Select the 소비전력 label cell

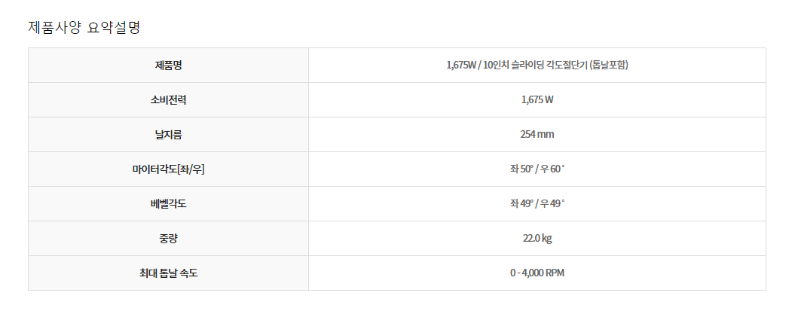point(168,100)
